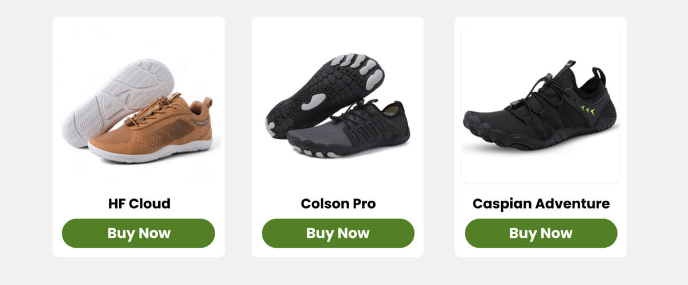Viewport: 688px width, 285px height.
Task: Open the Caspian Adventure product title
Action: [x=541, y=204]
